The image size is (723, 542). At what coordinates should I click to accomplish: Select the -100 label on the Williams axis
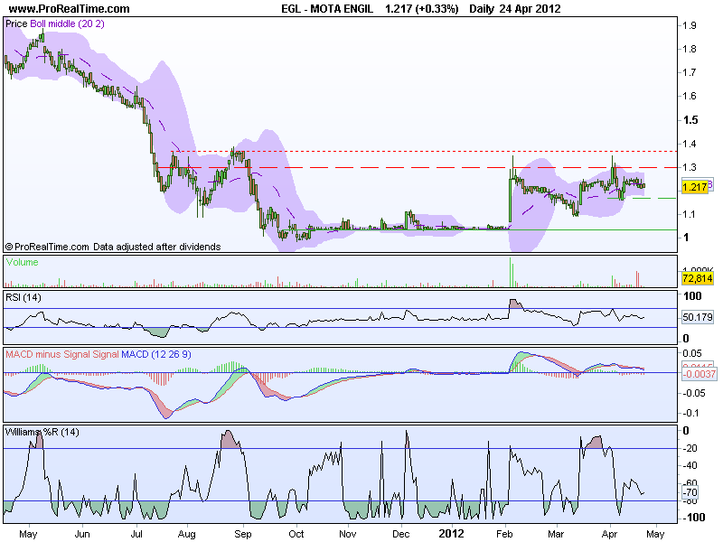(x=693, y=518)
